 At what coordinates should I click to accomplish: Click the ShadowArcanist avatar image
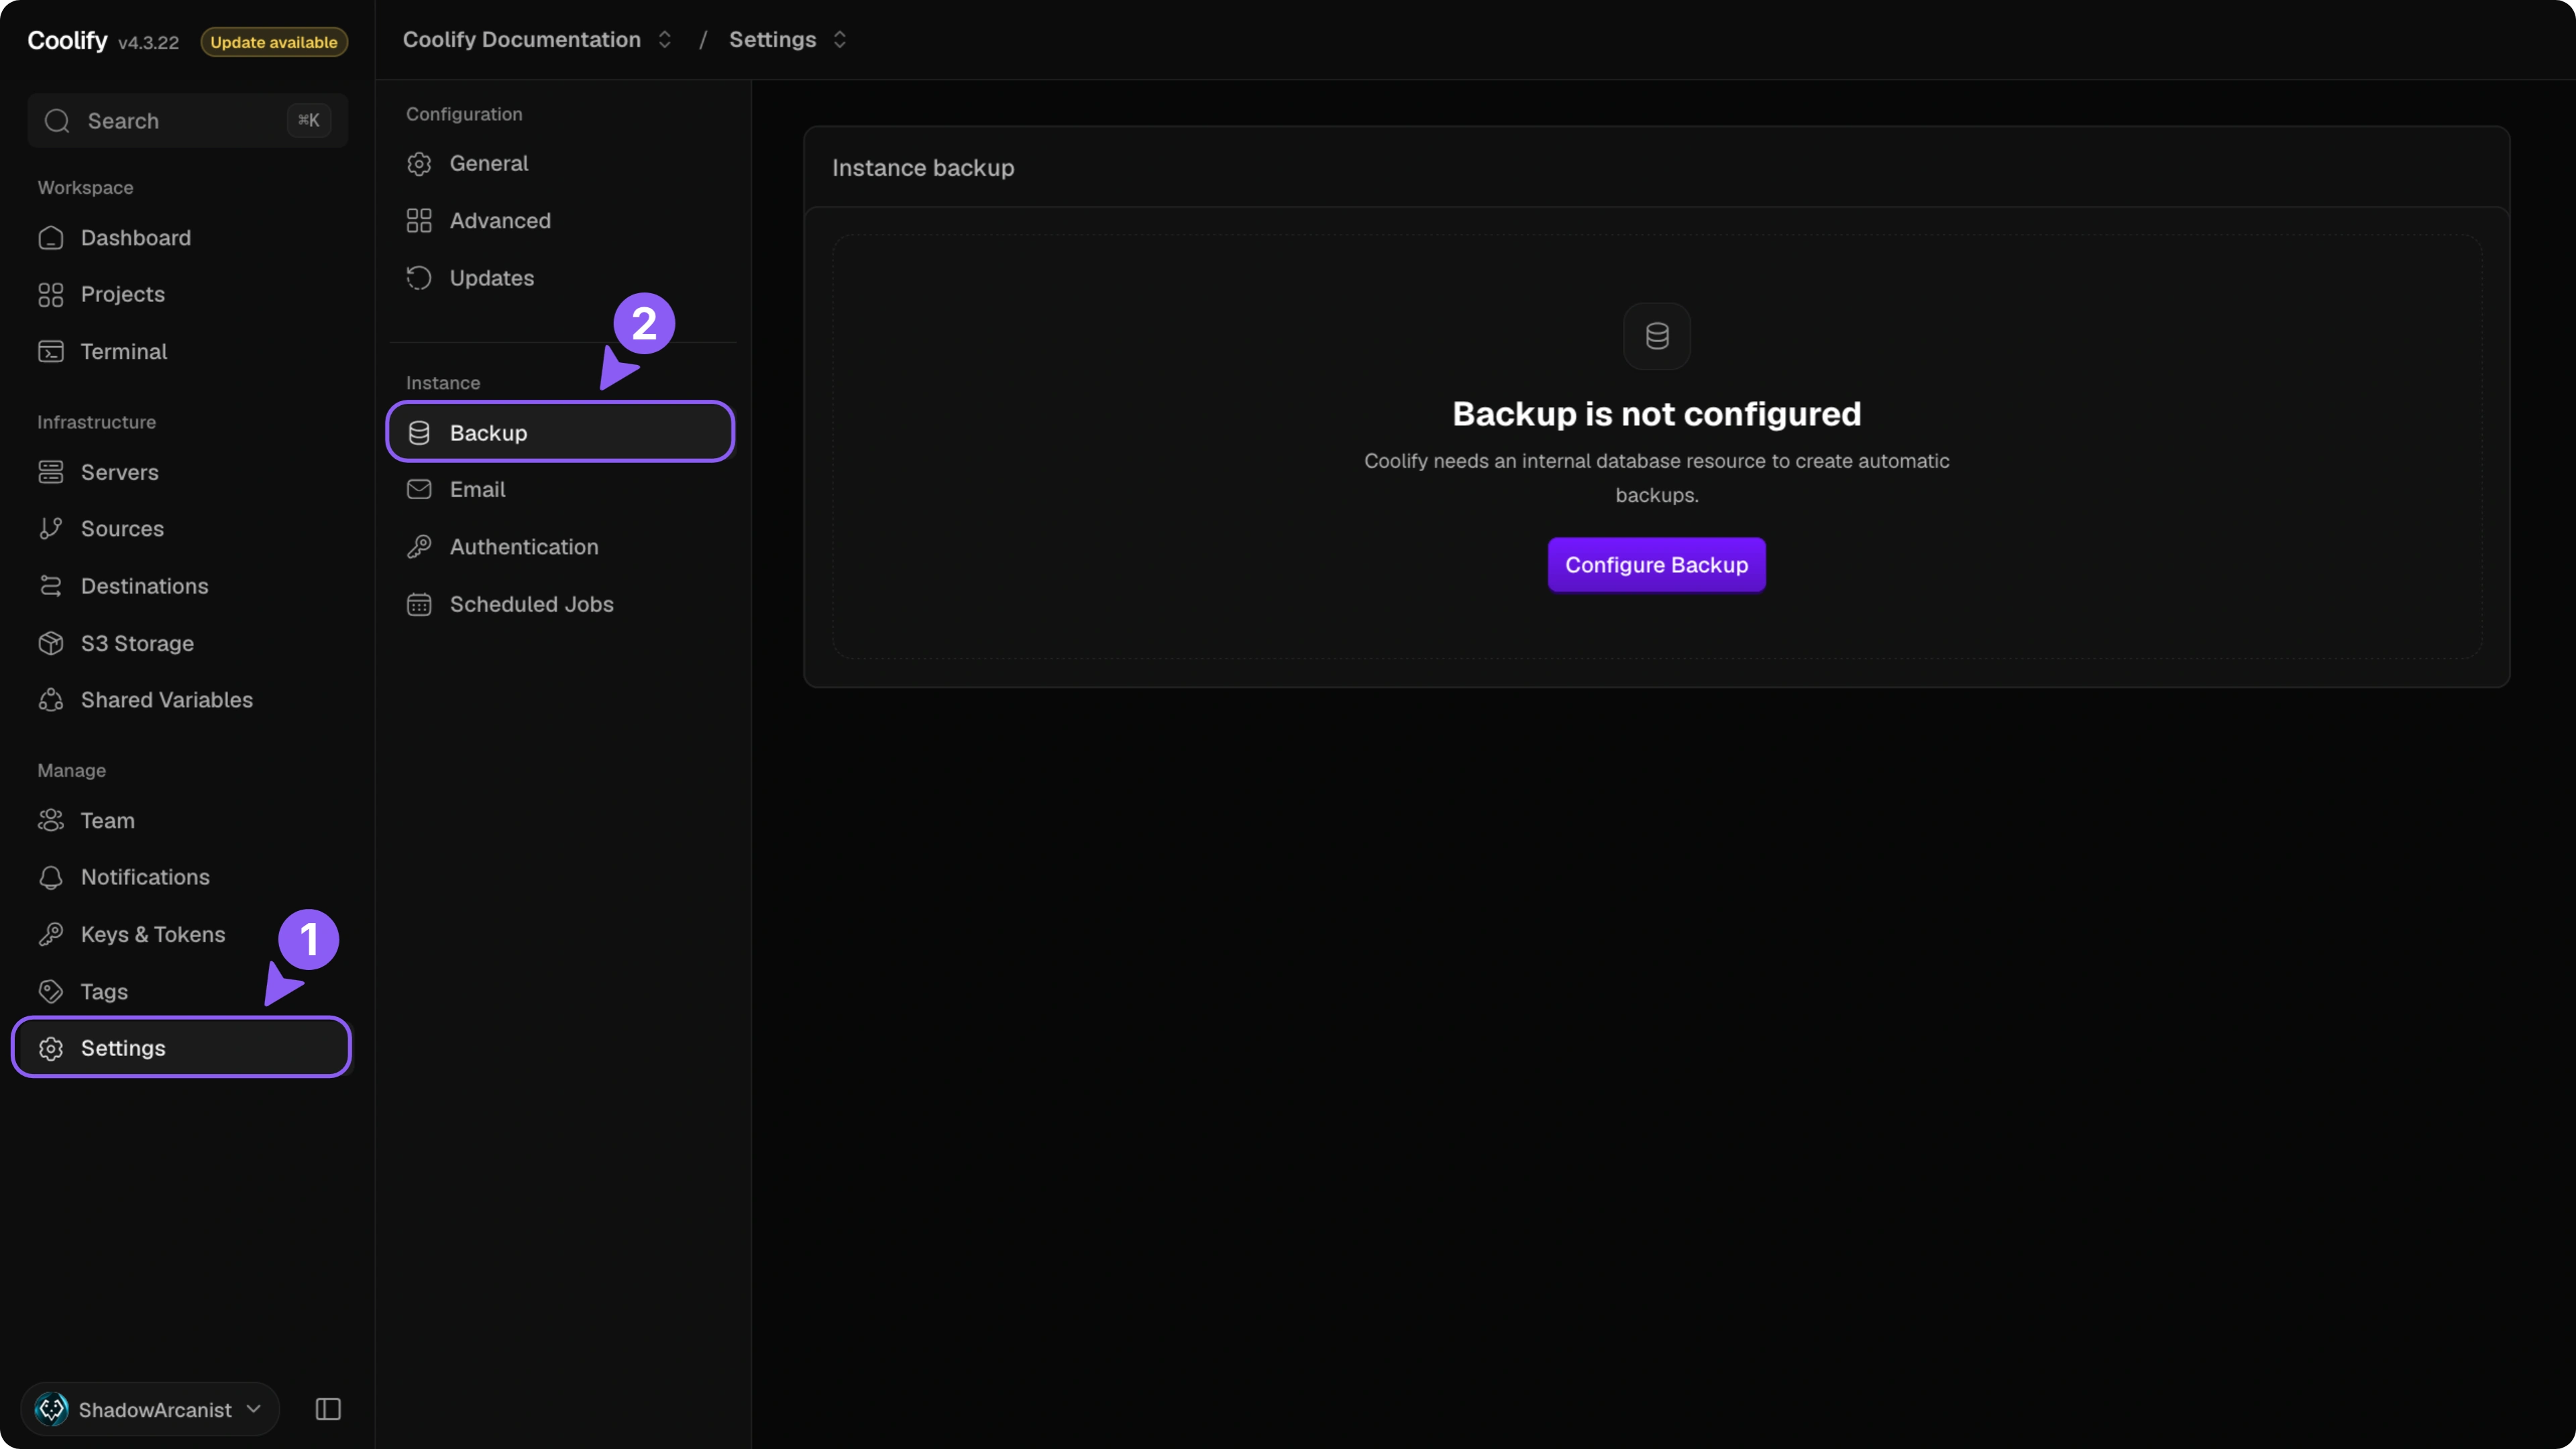pyautogui.click(x=52, y=1409)
